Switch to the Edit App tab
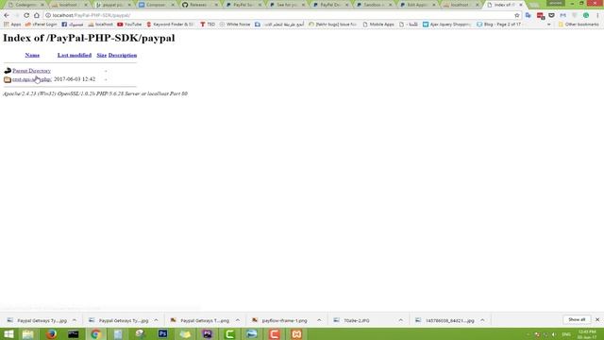Viewport: 604px width, 340px height. click(416, 5)
